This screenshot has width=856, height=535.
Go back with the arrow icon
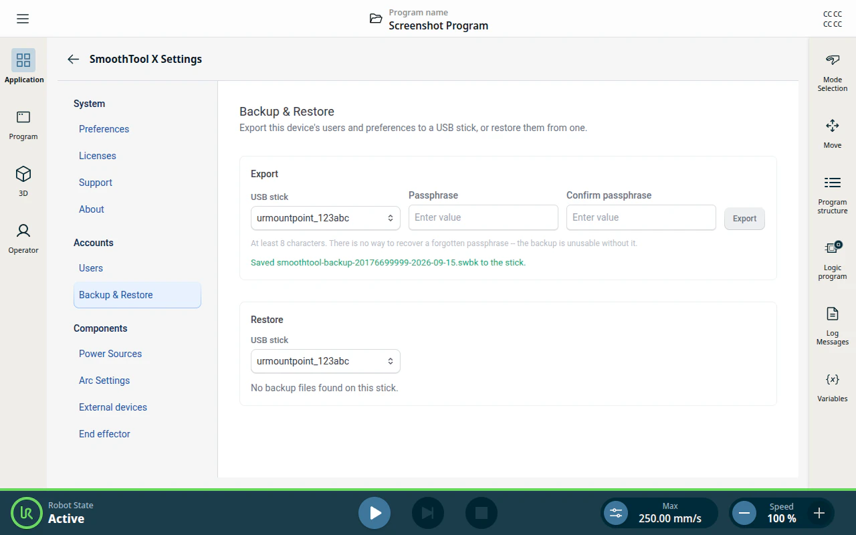coord(74,59)
